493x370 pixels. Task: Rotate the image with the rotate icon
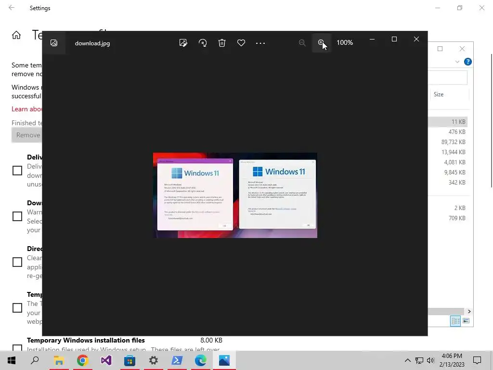pyautogui.click(x=203, y=43)
